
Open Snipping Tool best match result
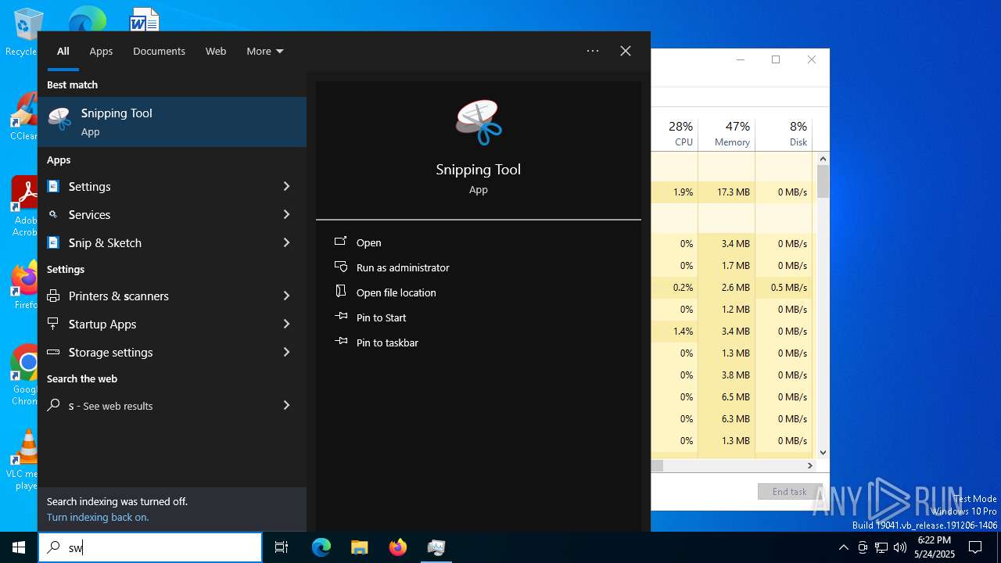pyautogui.click(x=172, y=122)
